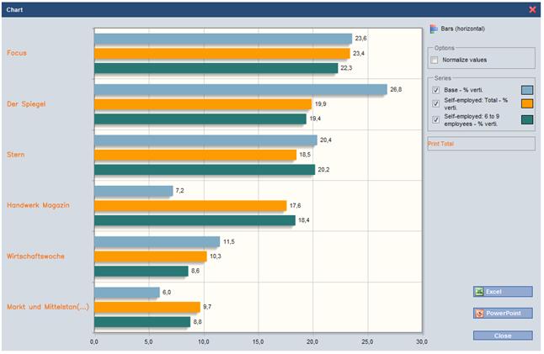Click the Focus orange bar valued 23,4
The height and width of the screenshot is (354, 544).
[x=222, y=54]
